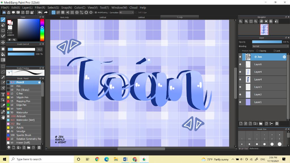Select the Move tool
Image resolution: width=290 pixels, height=163 pixels.
pyautogui.click(x=3, y=42)
